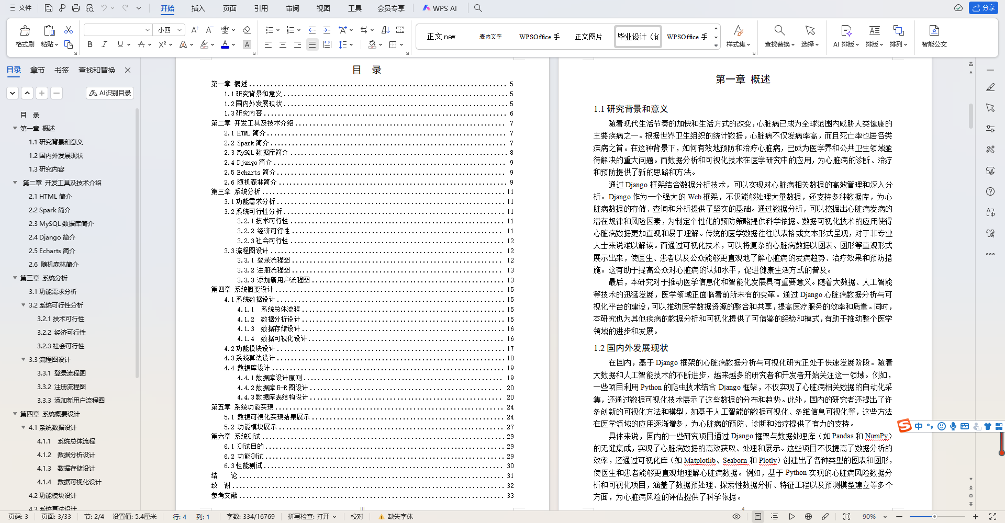Screen dimensions: 1005x523
Task: Click the 分享 share button
Action: (x=984, y=8)
